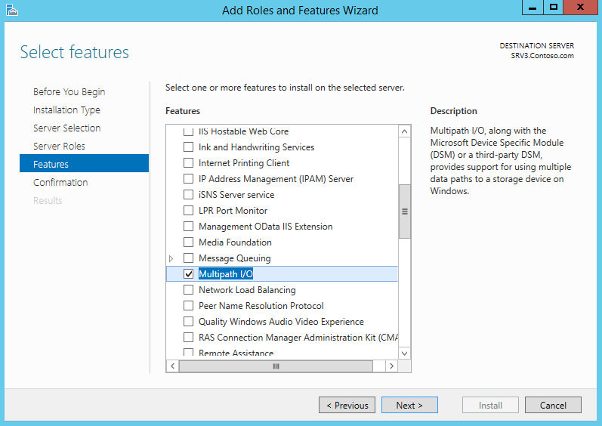Uncheck the Multipath I/O checkbox
This screenshot has width=602, height=426.
coord(189,274)
